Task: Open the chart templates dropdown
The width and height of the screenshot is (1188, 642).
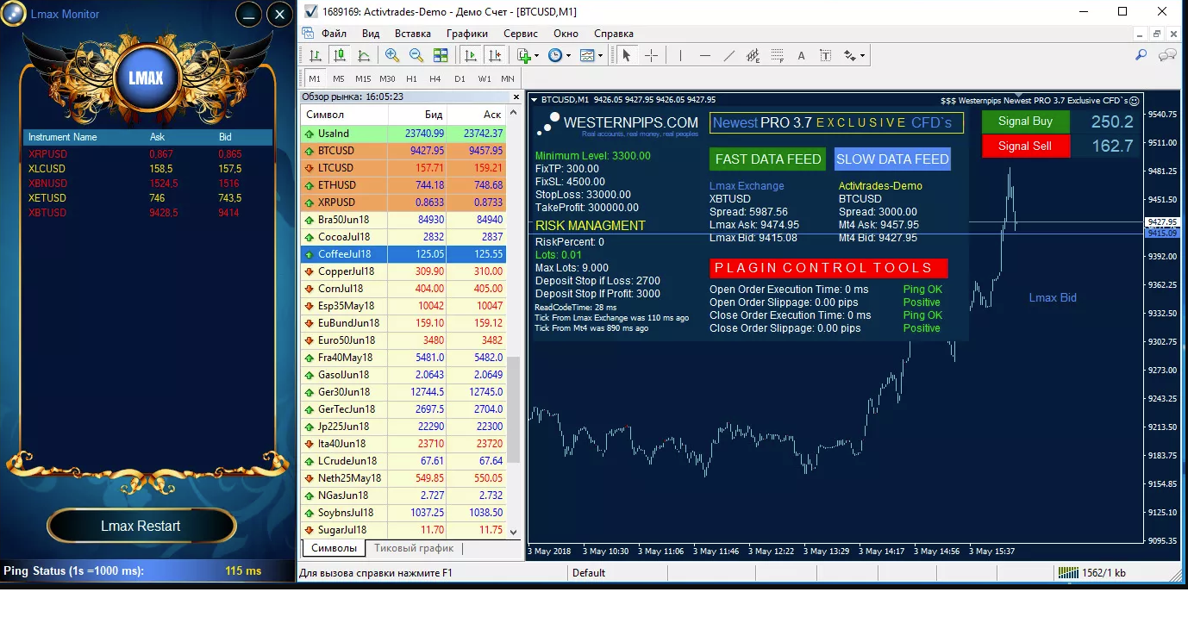Action: pyautogui.click(x=592, y=55)
